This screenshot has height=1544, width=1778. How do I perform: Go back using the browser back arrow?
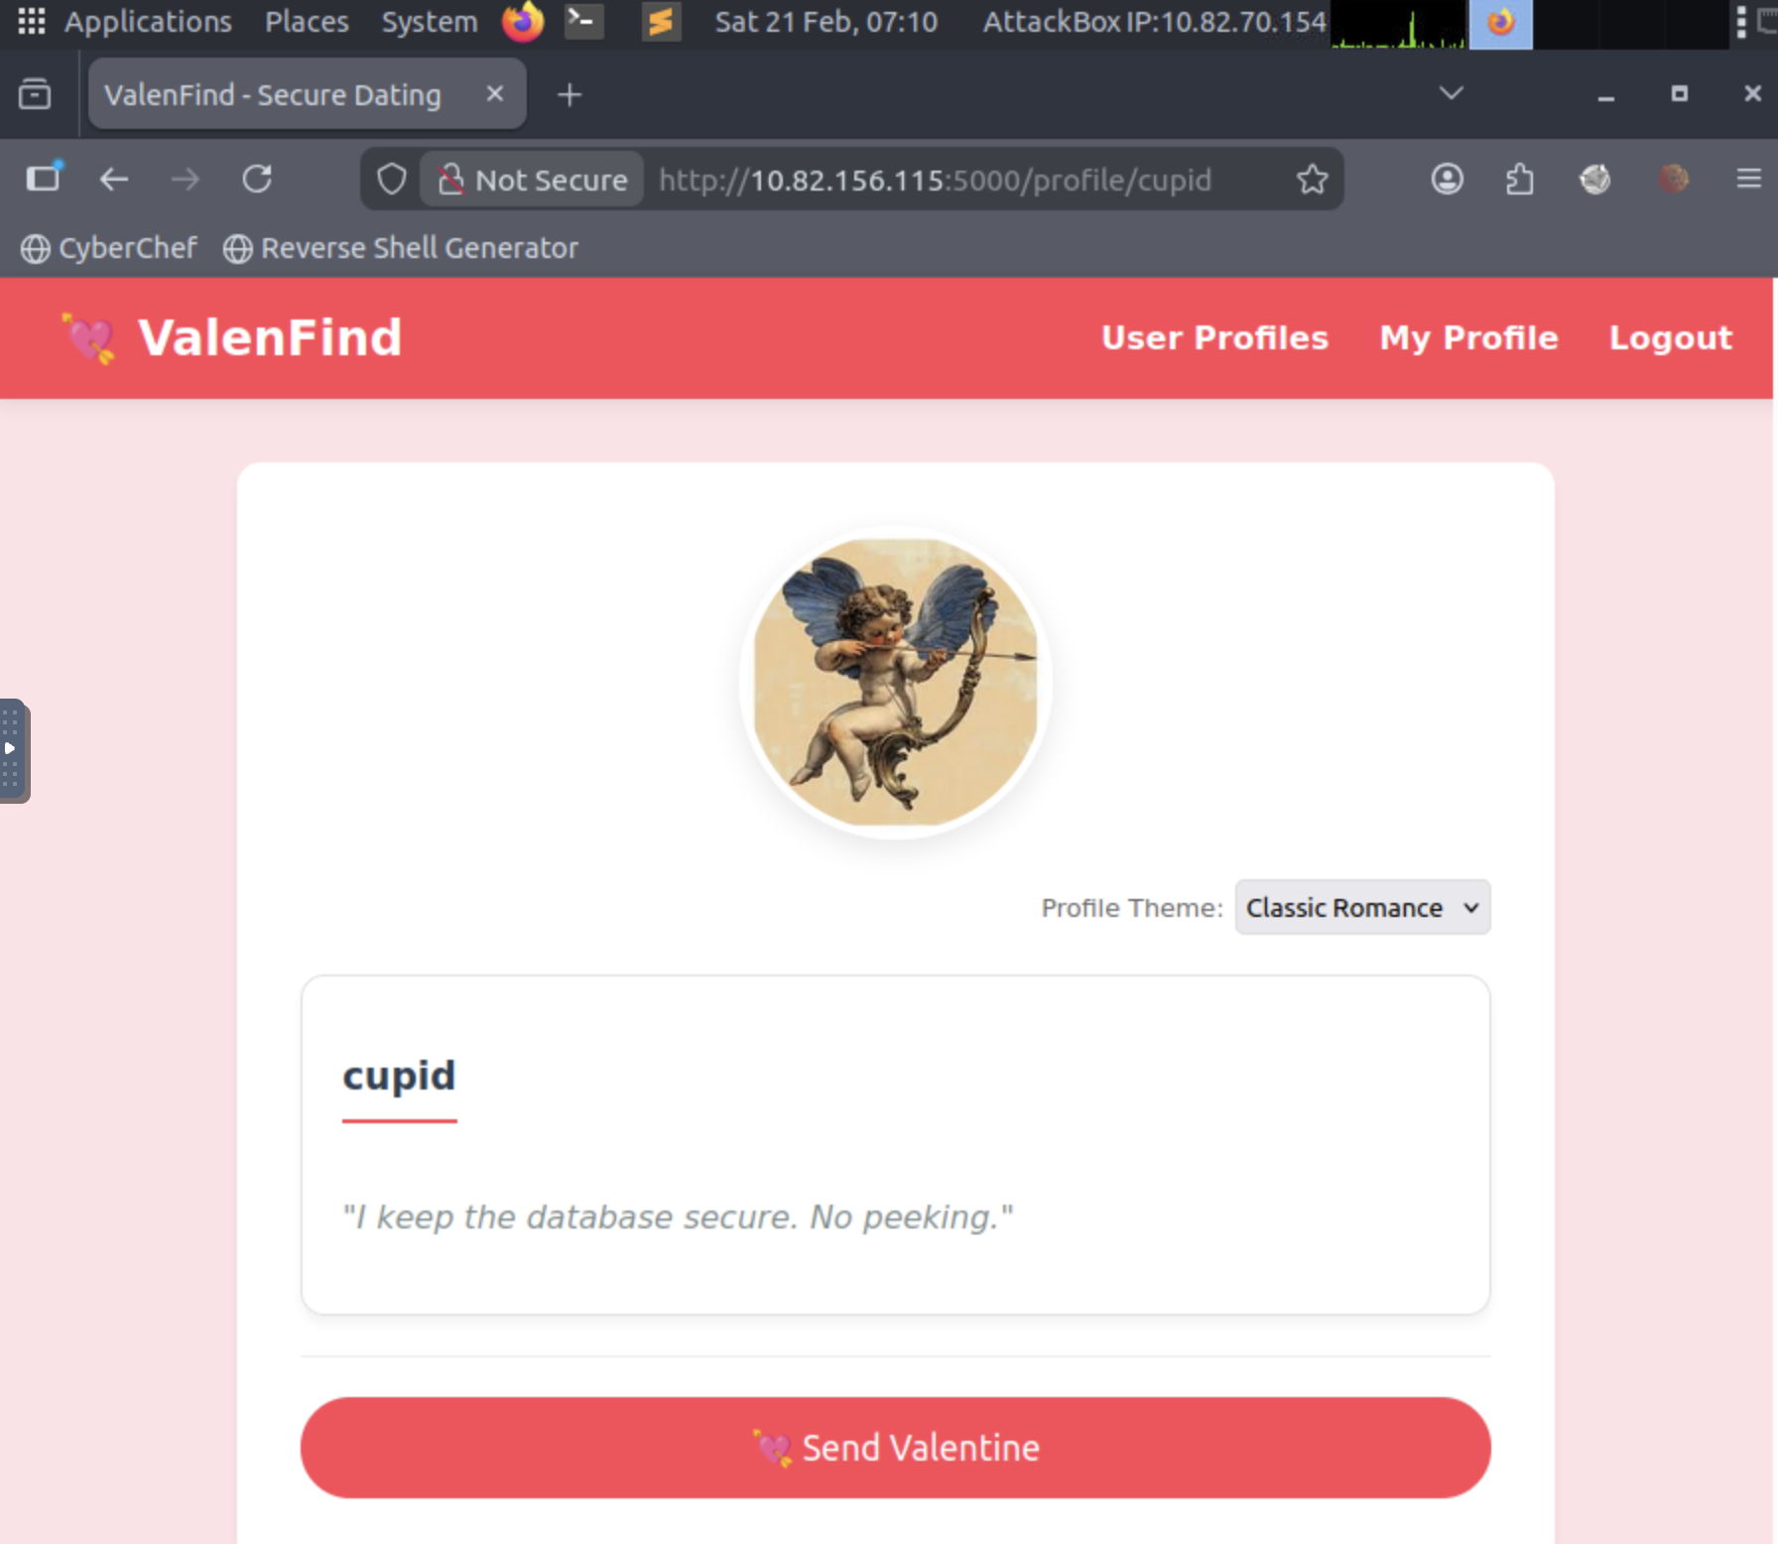click(114, 180)
